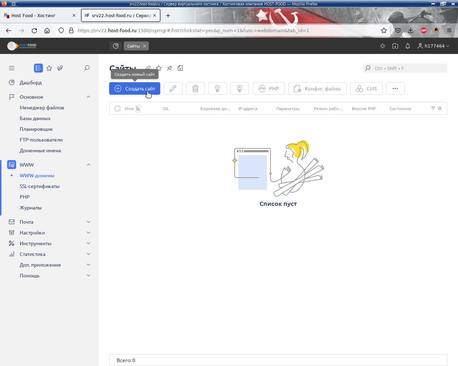Screen dimensions: 458x366
Task: Click the address bar URL
Action: [193, 30]
